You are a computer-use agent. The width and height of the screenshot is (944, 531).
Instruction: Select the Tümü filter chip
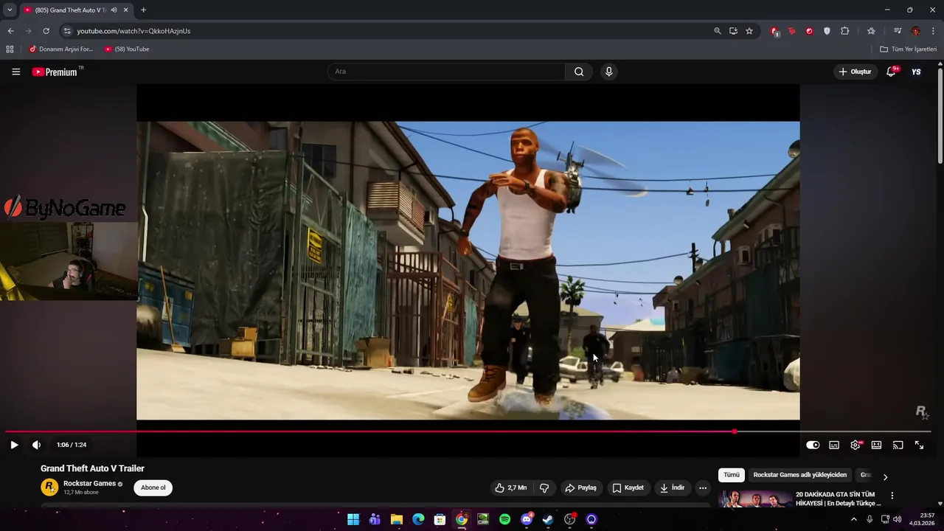coord(731,475)
